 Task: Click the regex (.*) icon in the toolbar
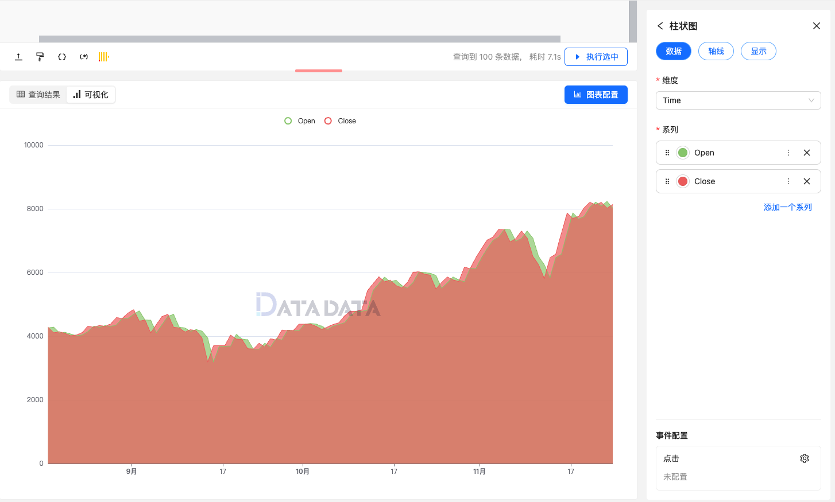click(x=83, y=56)
